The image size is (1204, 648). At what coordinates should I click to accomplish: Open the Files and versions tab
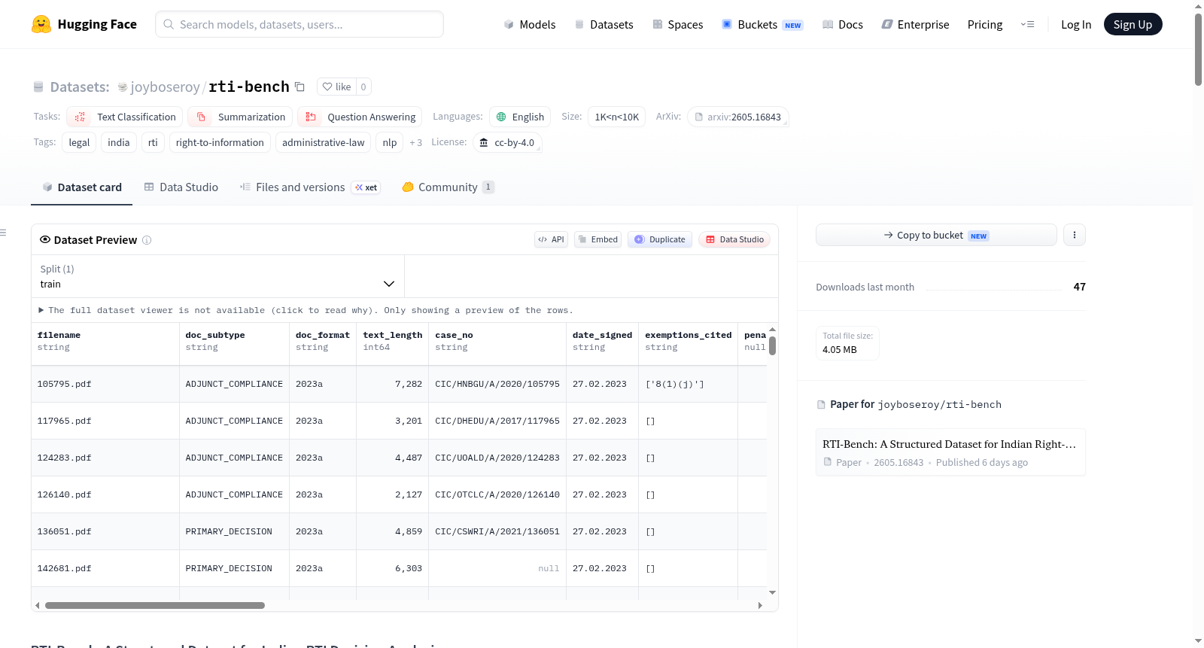tap(310, 187)
